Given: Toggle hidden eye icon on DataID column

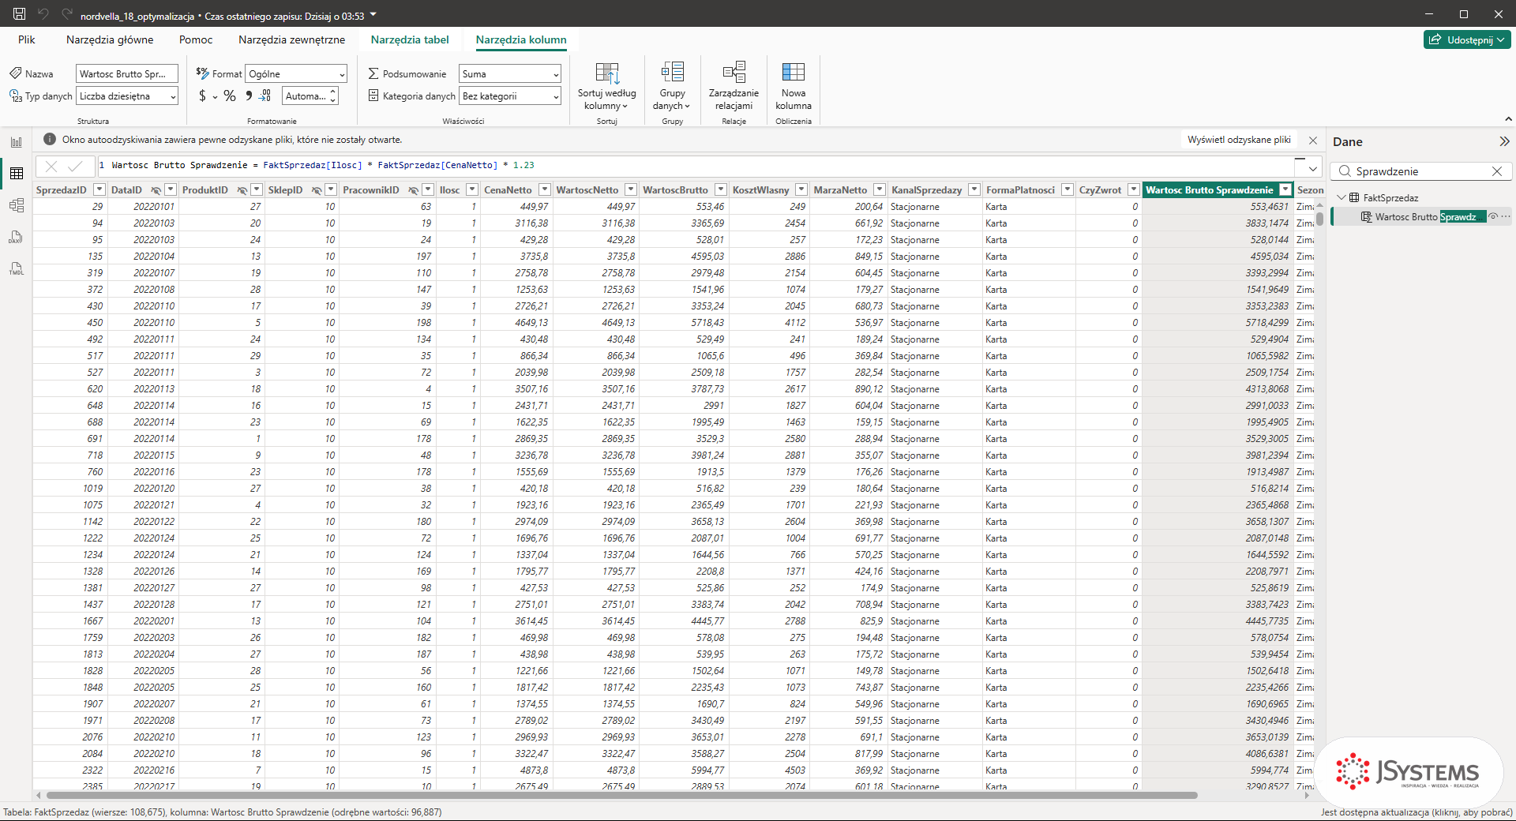Looking at the screenshot, I should pos(156,190).
